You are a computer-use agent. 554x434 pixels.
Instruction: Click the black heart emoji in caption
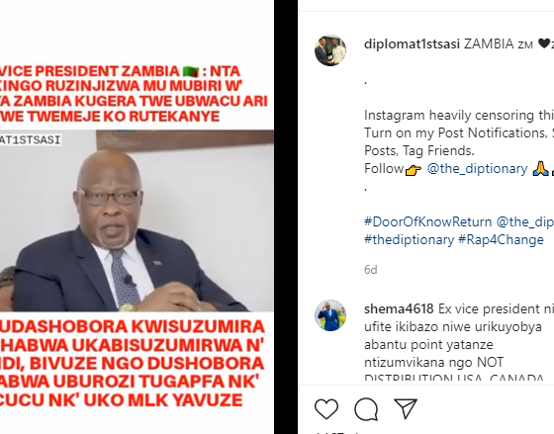(x=544, y=43)
